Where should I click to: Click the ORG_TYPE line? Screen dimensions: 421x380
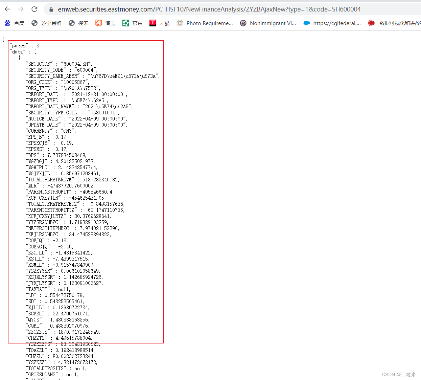click(63, 88)
